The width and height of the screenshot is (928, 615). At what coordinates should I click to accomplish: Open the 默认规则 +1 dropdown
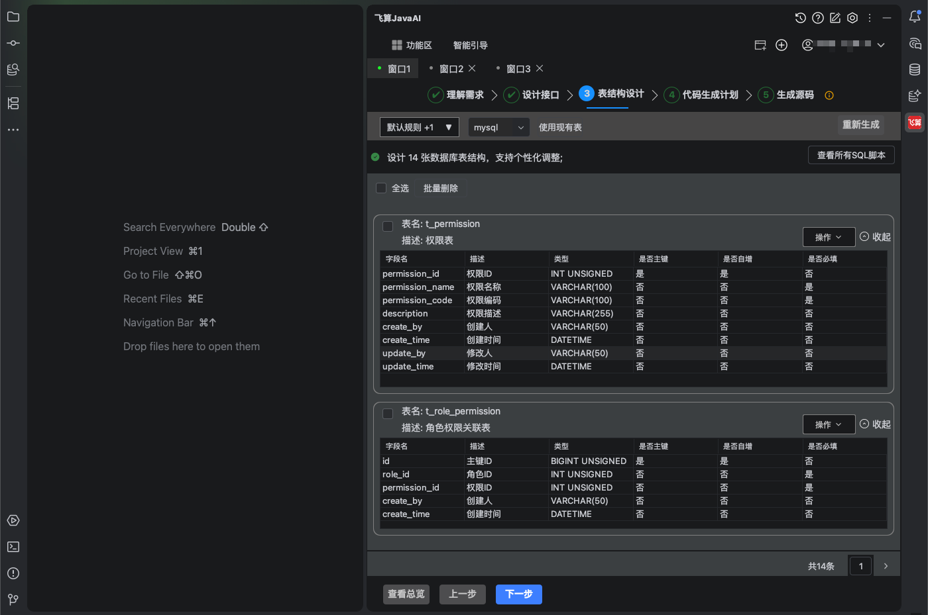[x=420, y=127]
